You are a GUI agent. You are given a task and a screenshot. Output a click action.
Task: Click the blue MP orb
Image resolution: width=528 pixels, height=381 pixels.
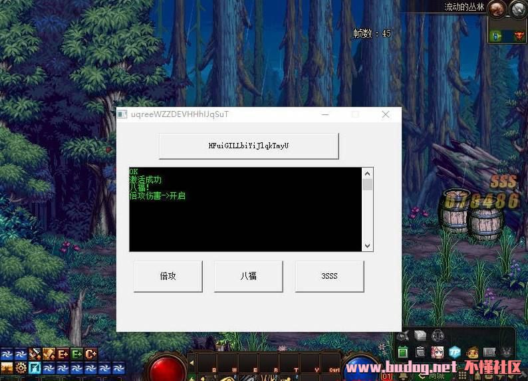(x=361, y=370)
